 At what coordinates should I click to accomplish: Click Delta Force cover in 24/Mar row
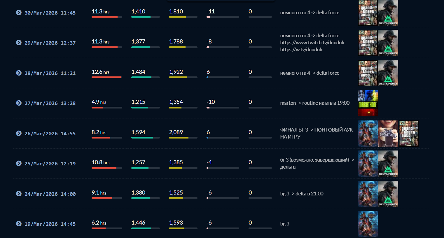click(388, 194)
